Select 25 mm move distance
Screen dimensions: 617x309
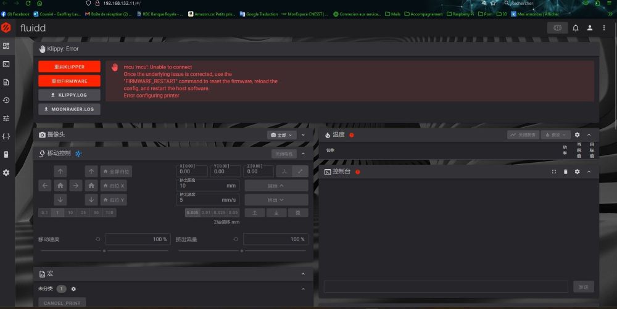click(83, 213)
